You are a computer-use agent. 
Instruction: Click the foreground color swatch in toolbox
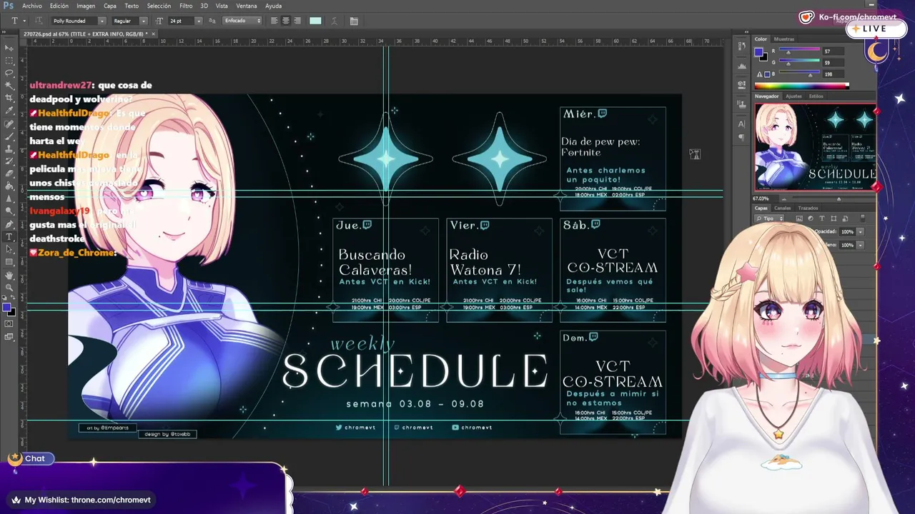tap(6, 307)
